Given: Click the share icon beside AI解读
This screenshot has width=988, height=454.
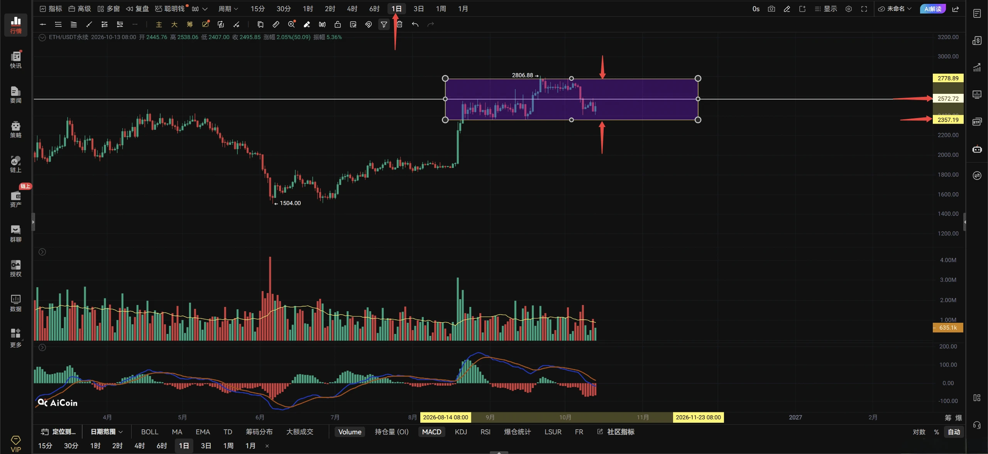Looking at the screenshot, I should coord(956,8).
